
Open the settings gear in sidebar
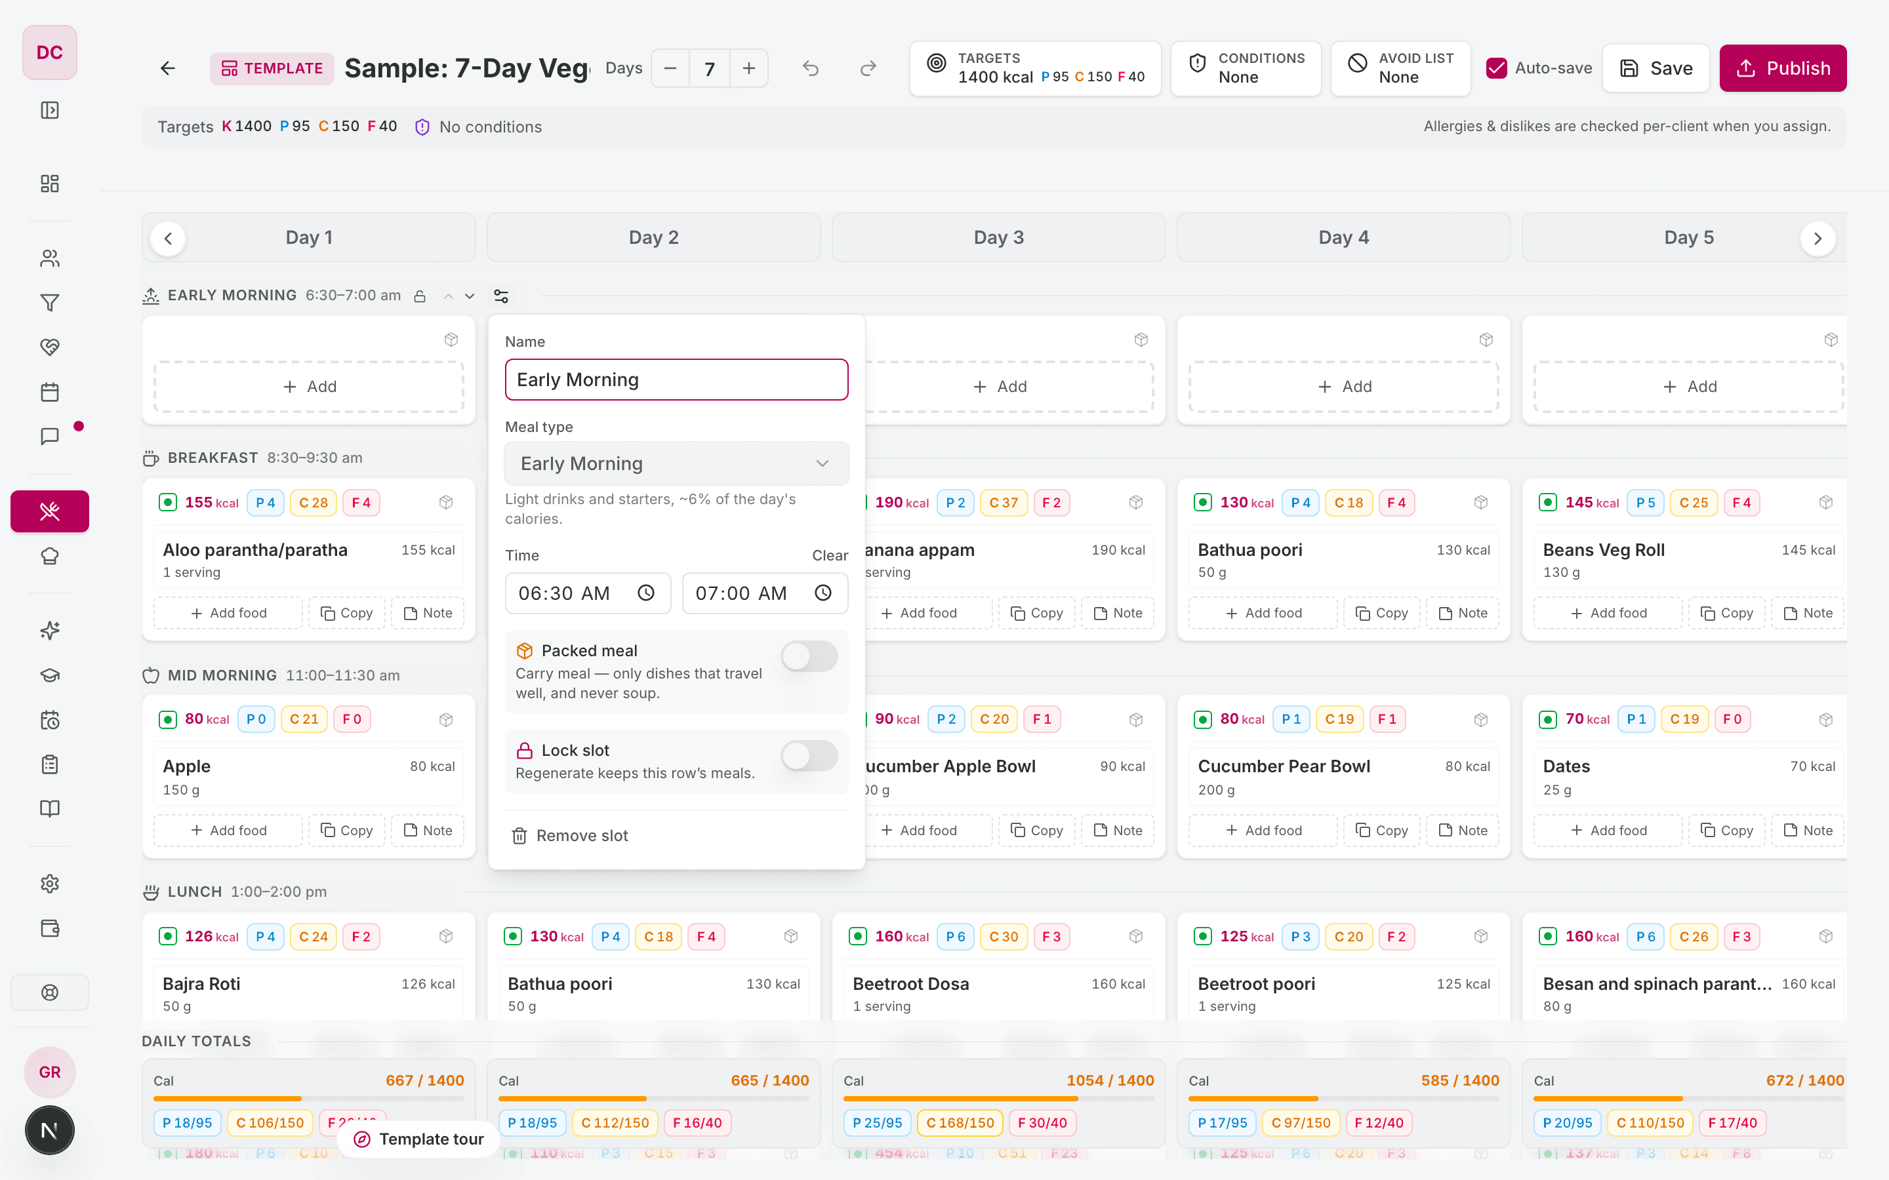50,884
